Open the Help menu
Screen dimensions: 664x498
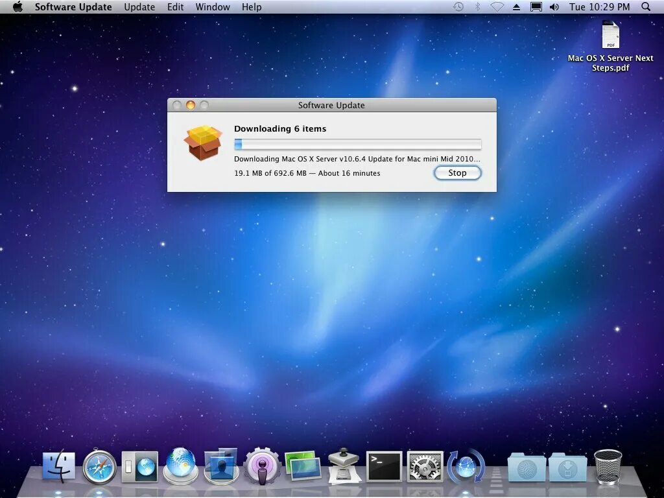pyautogui.click(x=252, y=7)
